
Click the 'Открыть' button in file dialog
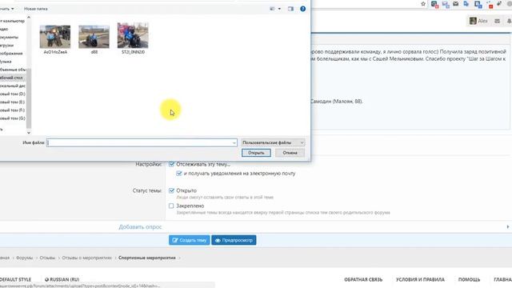click(256, 153)
